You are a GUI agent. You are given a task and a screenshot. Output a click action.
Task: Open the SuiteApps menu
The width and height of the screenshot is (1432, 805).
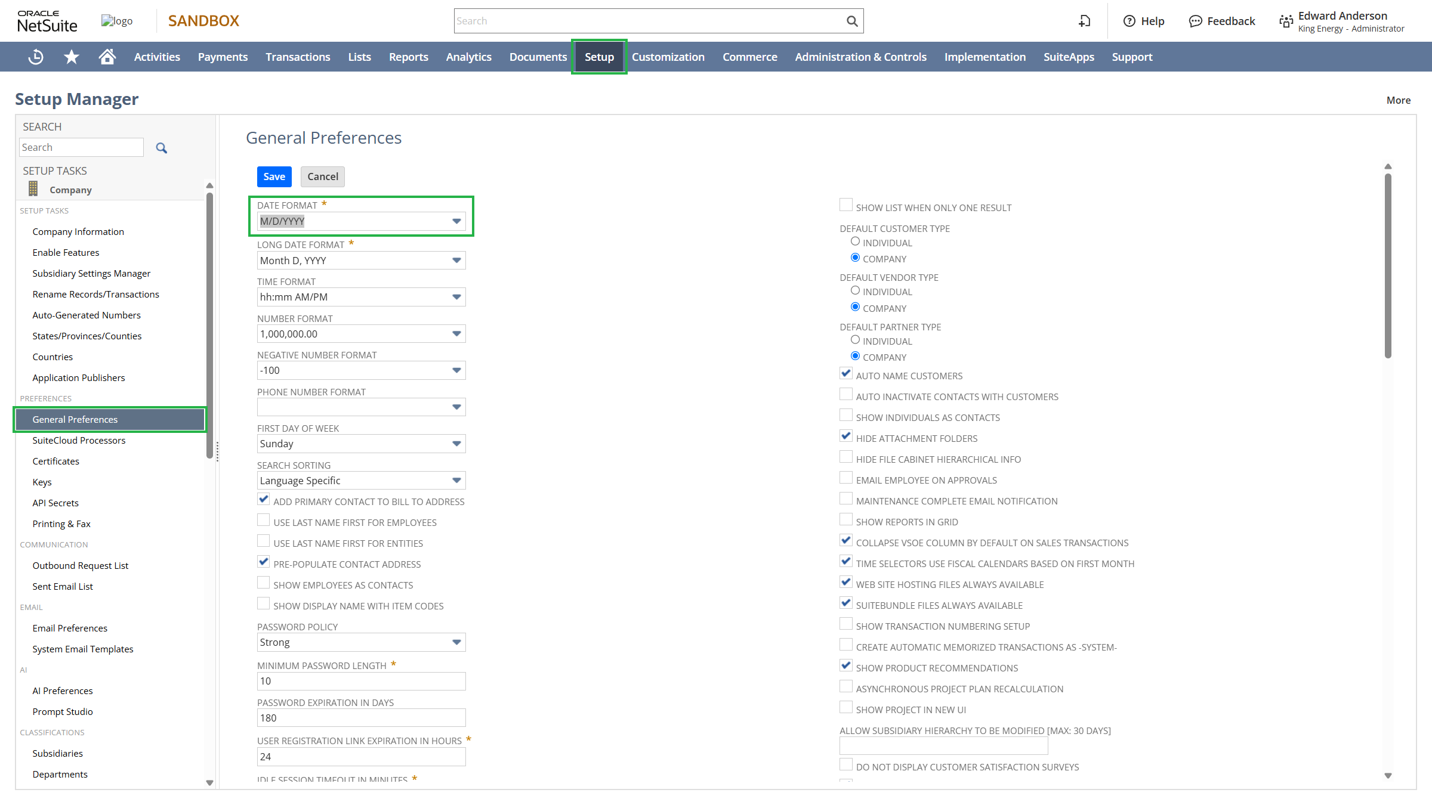coord(1069,57)
